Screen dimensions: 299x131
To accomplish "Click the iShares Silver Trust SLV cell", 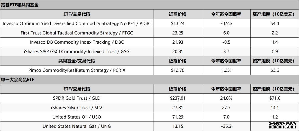I will tap(77, 108).
